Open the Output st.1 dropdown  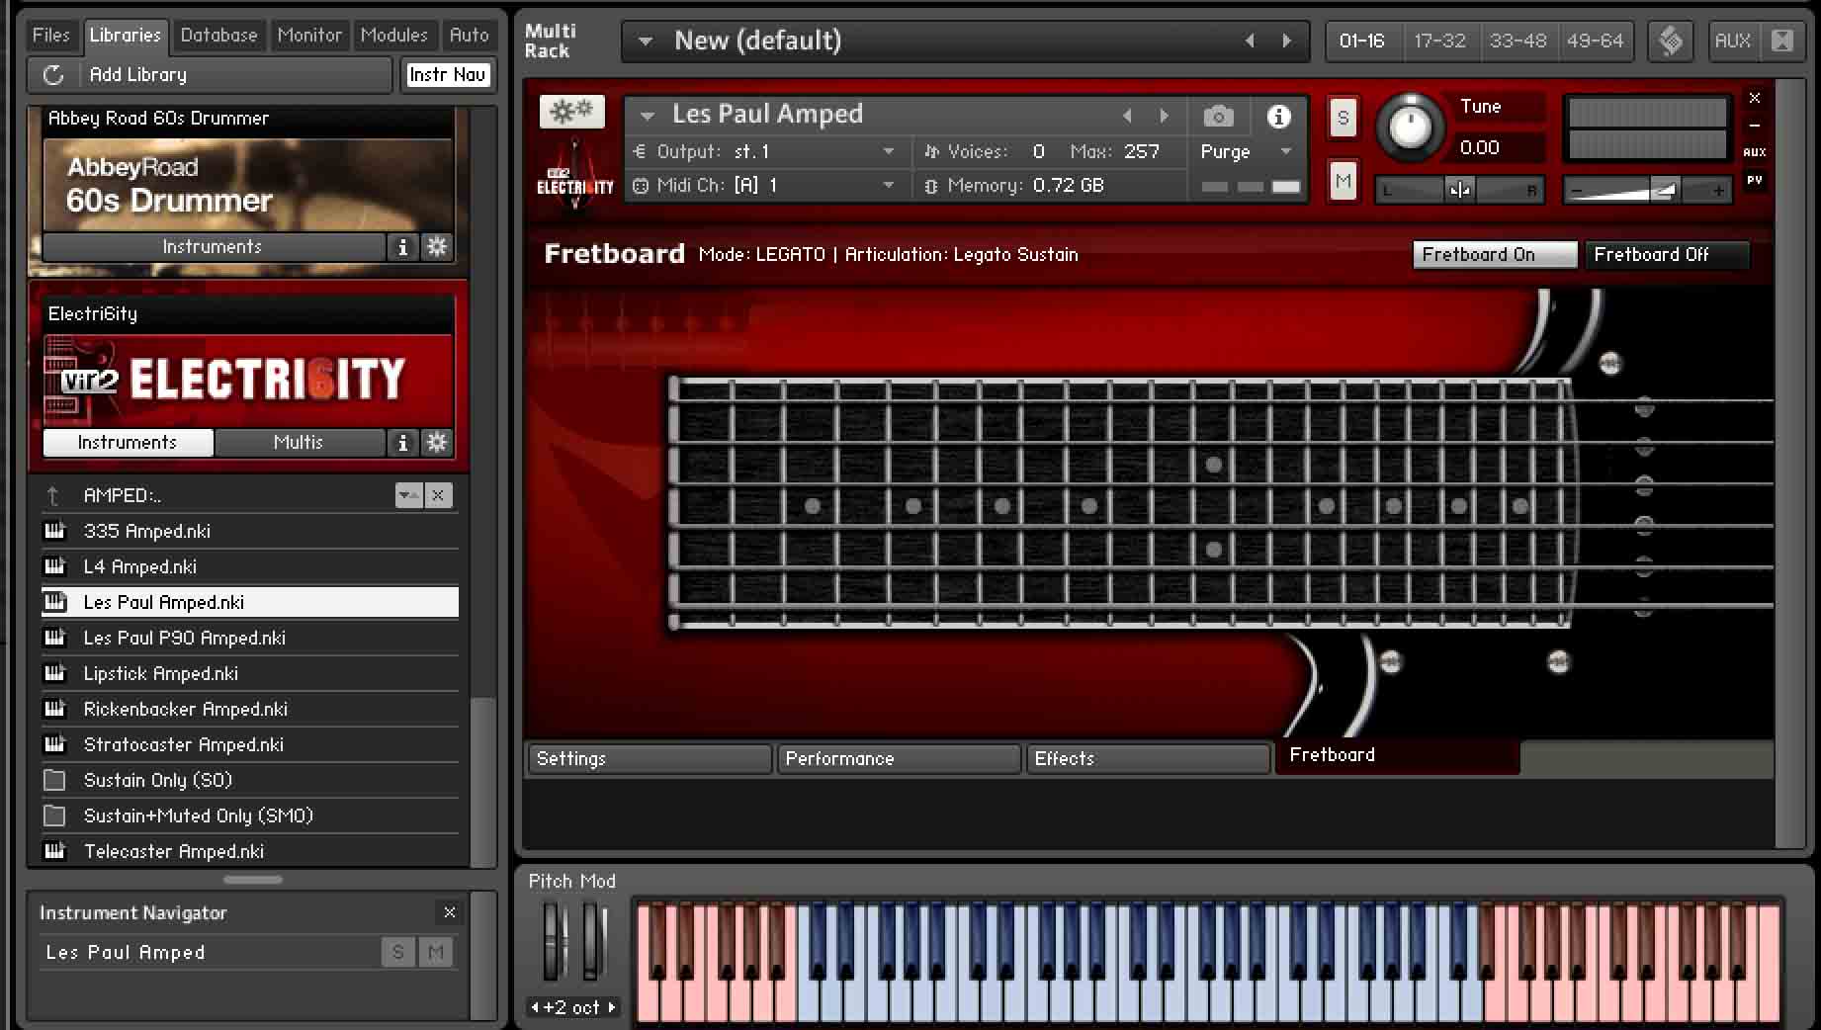click(x=889, y=151)
